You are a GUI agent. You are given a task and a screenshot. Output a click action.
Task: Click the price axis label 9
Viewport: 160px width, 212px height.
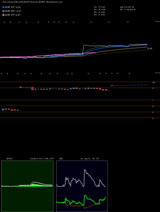[x=153, y=88]
